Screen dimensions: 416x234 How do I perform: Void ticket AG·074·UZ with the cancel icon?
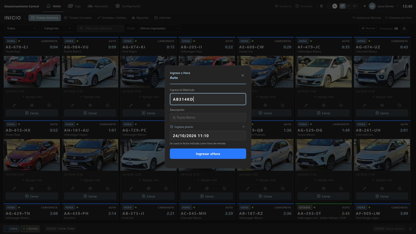[399, 105]
